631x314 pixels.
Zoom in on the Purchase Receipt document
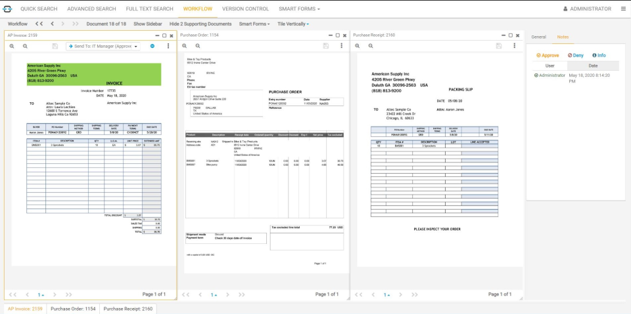(357, 46)
